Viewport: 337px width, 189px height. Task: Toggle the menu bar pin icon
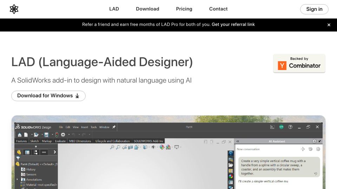pos(114,127)
